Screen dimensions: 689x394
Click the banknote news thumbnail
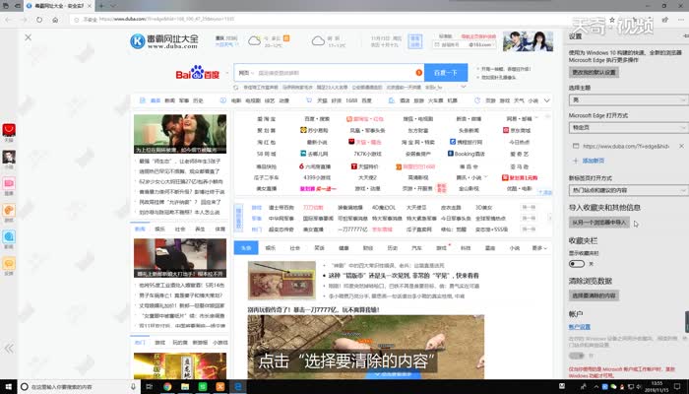282,281
